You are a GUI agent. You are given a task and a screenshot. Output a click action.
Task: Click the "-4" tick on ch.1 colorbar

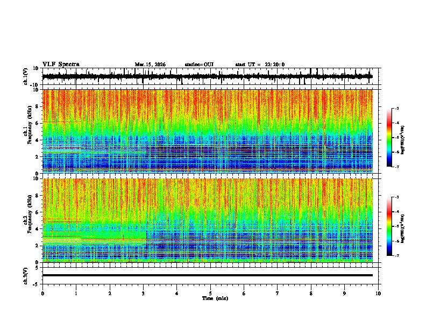pos(396,123)
